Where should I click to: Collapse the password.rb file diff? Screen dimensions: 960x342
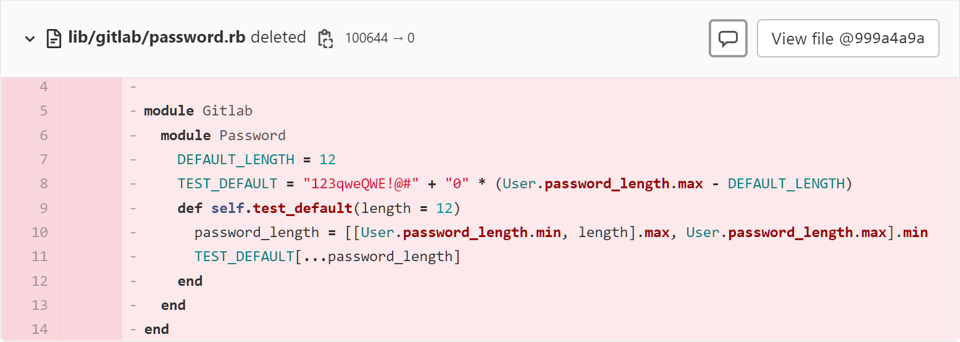(29, 39)
